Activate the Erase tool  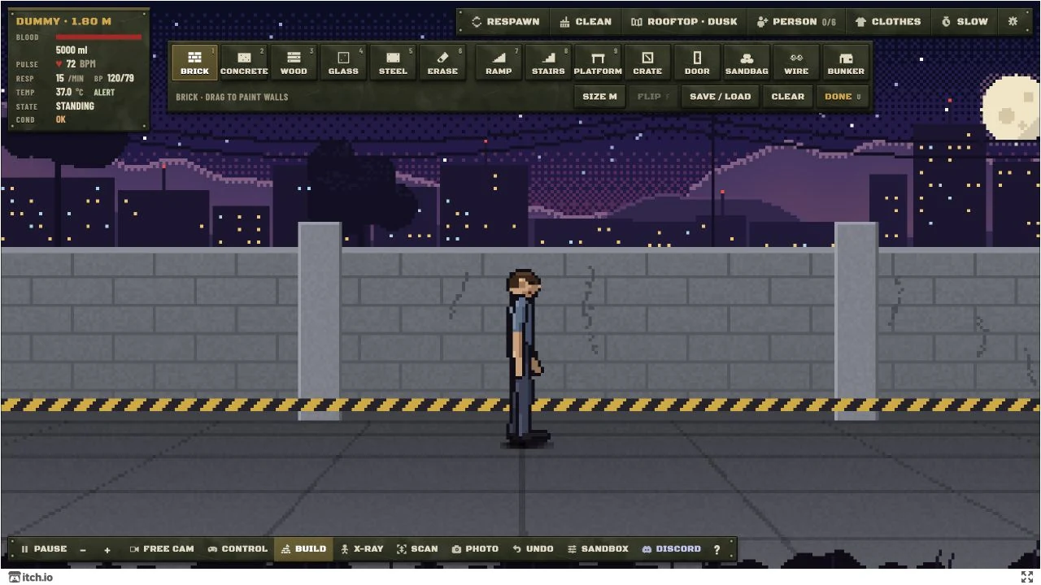point(442,63)
